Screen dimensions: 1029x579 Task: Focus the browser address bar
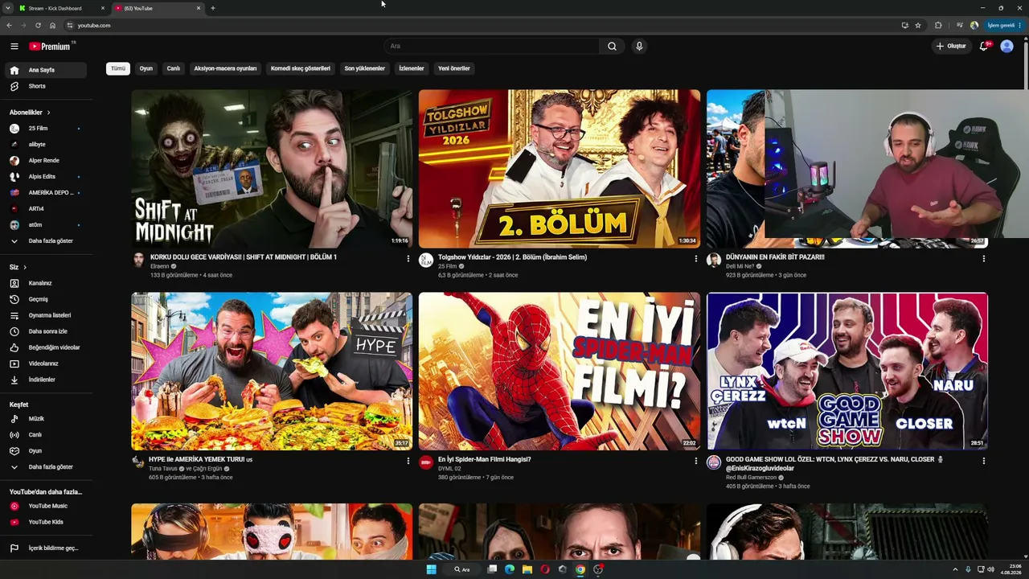coord(482,26)
